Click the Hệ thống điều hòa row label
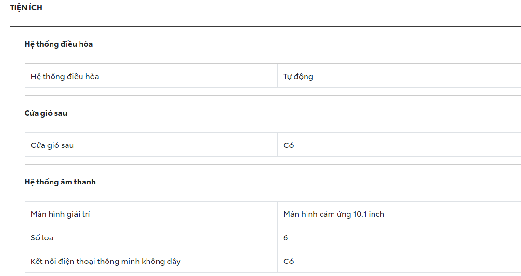 point(65,77)
